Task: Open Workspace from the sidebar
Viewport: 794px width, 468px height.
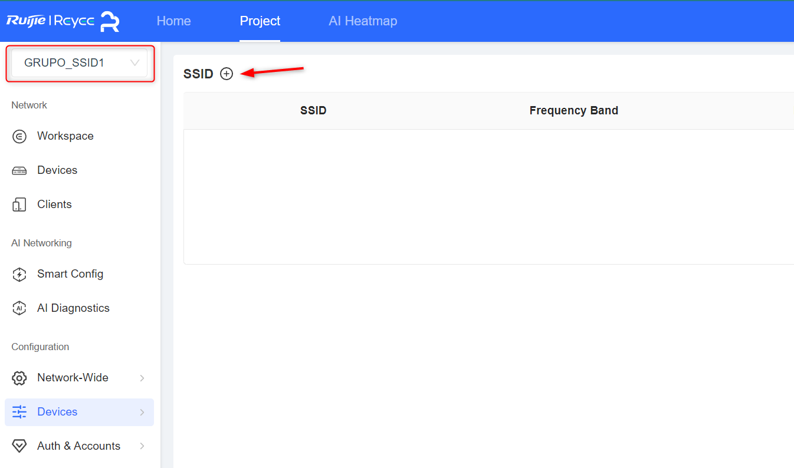Action: pos(65,136)
